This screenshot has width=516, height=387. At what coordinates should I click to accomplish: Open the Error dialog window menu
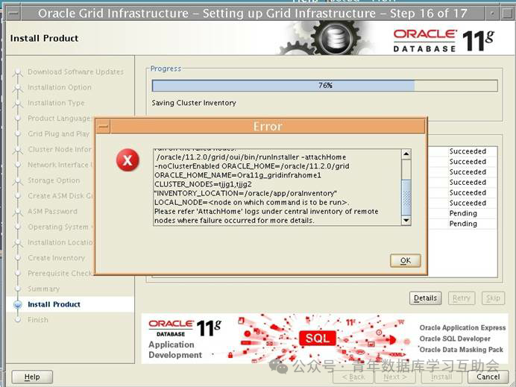coord(104,127)
